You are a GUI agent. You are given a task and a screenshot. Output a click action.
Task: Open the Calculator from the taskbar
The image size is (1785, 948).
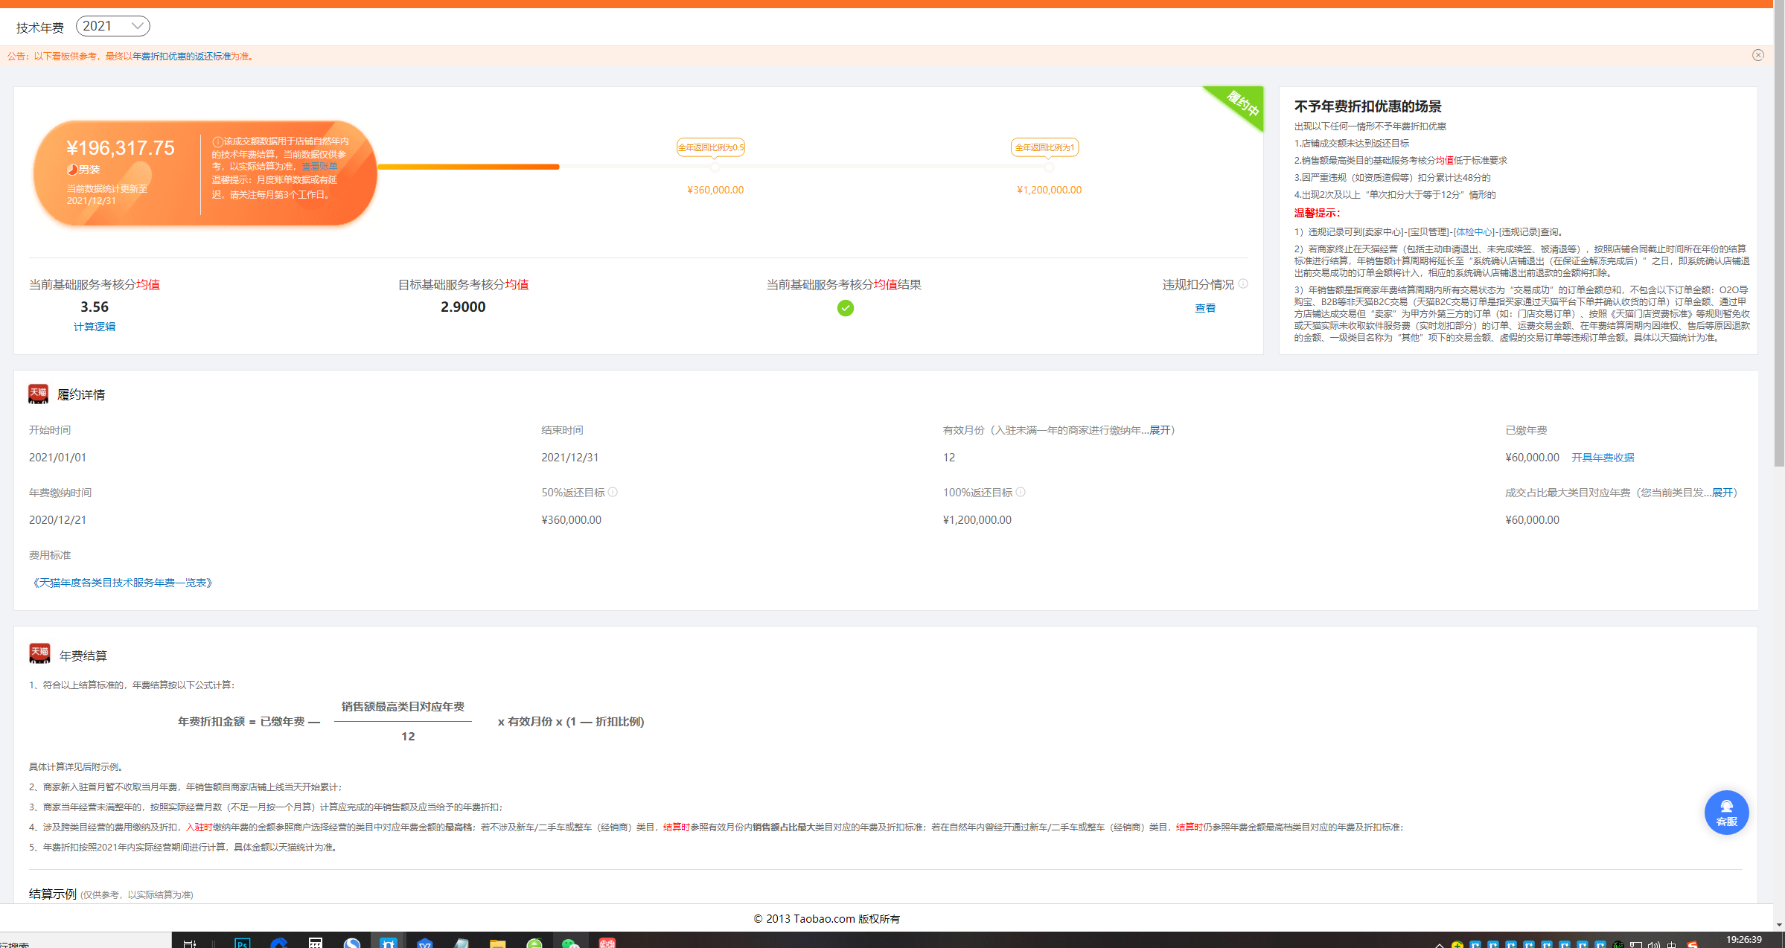tap(316, 942)
